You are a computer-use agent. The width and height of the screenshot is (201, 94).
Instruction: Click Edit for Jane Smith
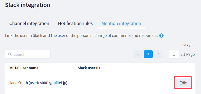coord(183,83)
